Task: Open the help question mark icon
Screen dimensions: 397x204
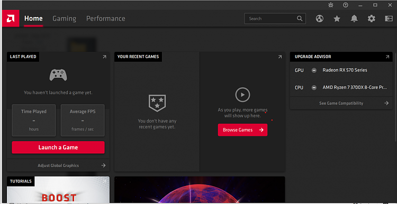Action: 345,5
